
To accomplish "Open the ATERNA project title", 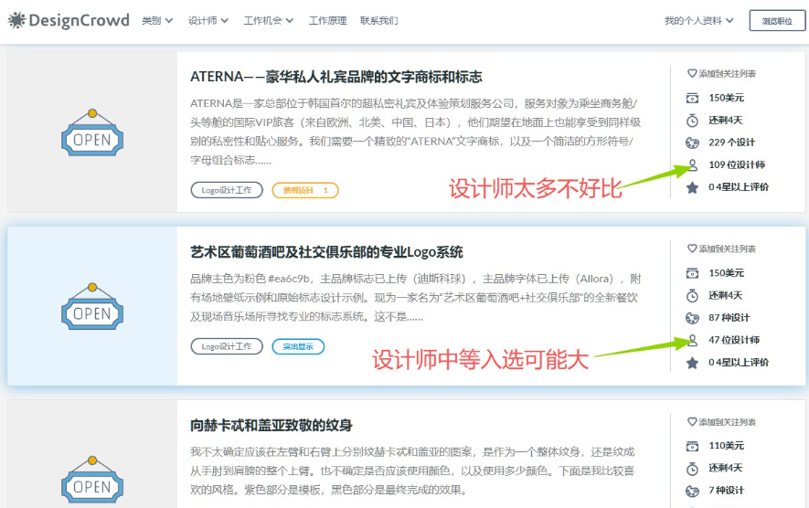I will (335, 77).
